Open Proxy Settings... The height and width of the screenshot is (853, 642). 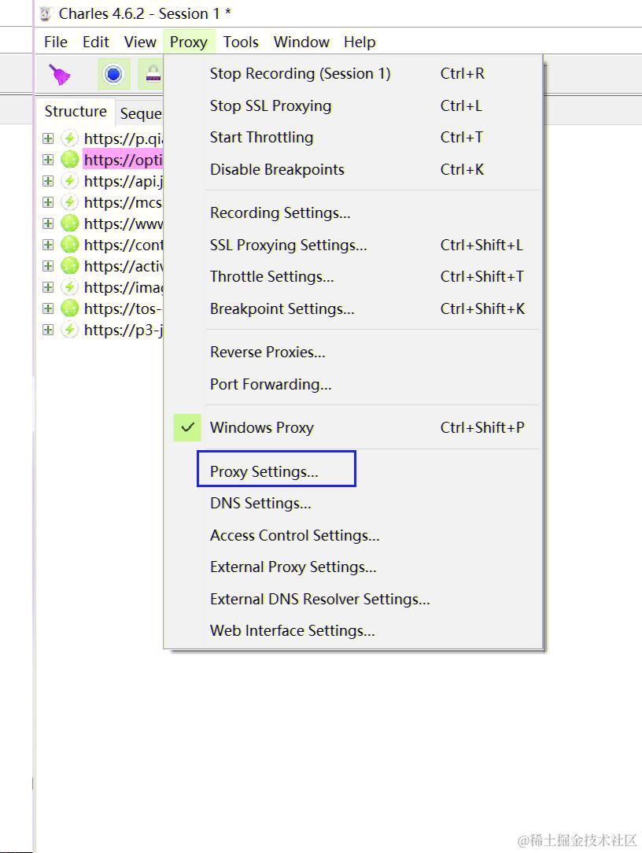click(x=353, y=471)
